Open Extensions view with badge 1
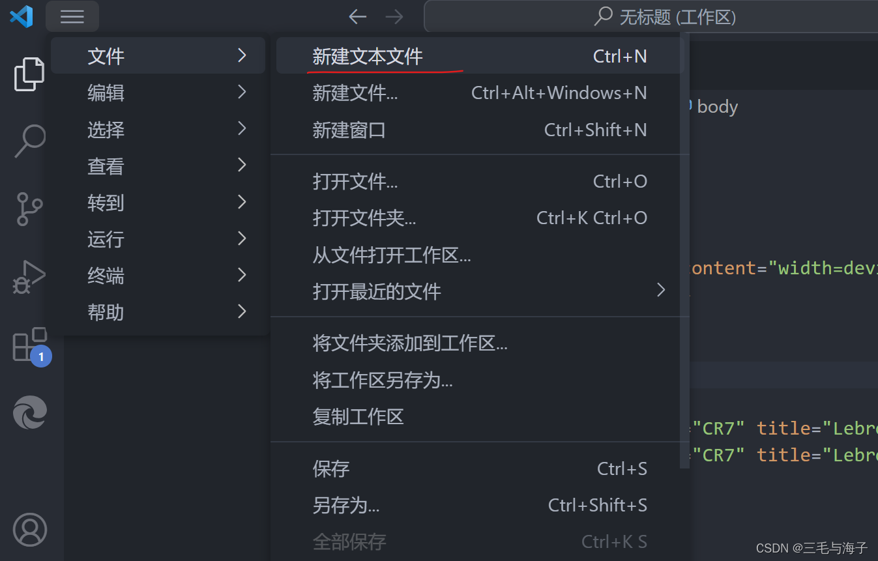 31,345
